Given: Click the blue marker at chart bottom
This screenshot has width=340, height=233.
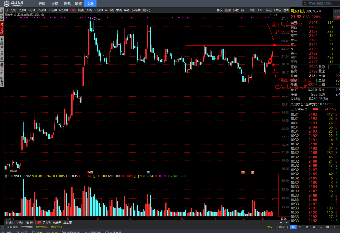Looking at the screenshot, I should click(x=149, y=172).
